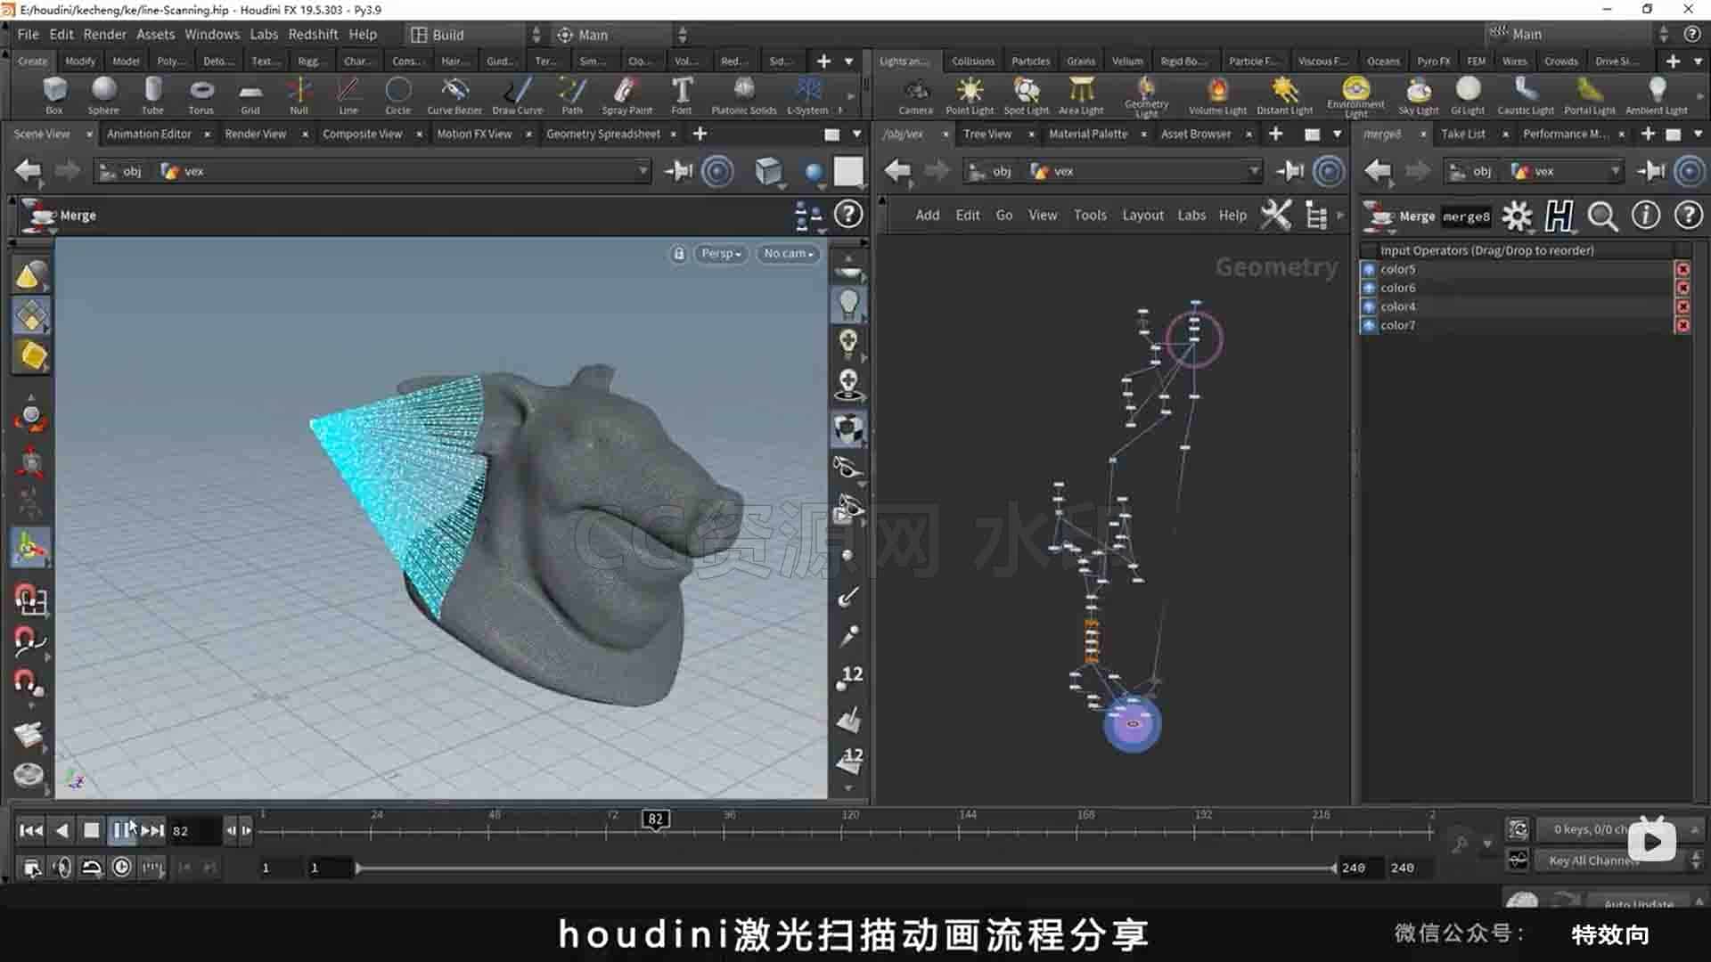
Task: Click the range slider below the timeline
Action: (845, 868)
